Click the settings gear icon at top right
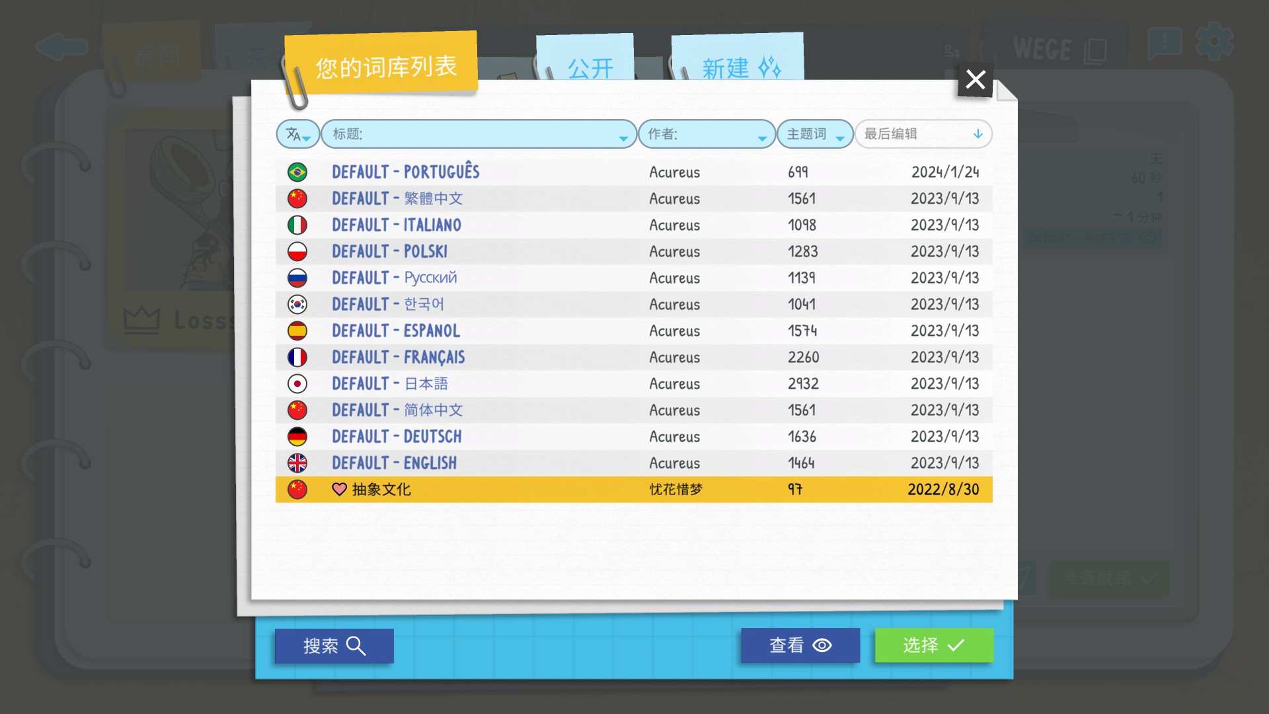This screenshot has height=714, width=1269. 1213,42
